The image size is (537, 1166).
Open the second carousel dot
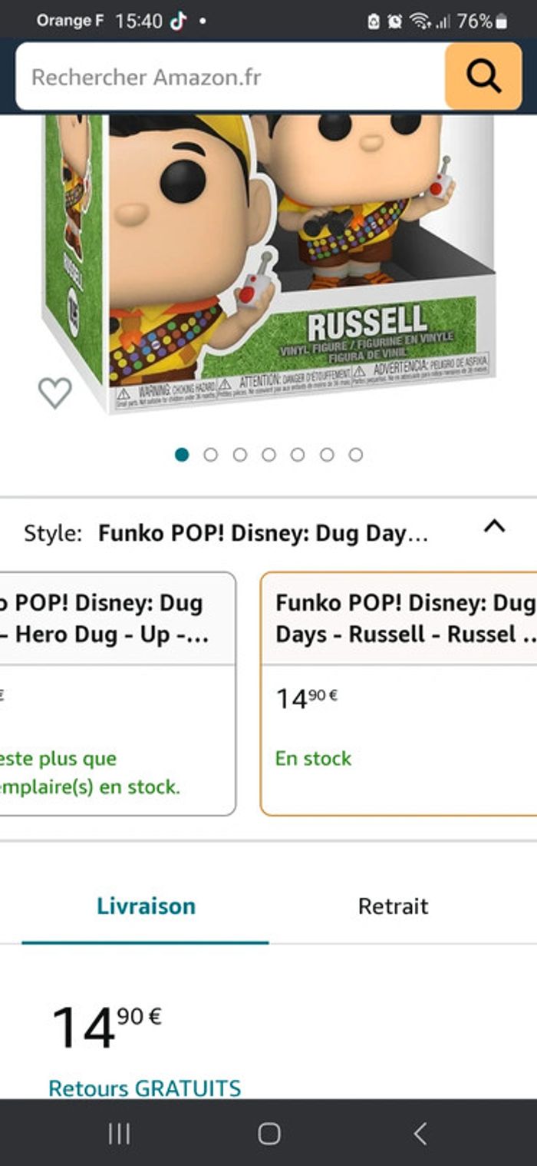[x=212, y=454]
